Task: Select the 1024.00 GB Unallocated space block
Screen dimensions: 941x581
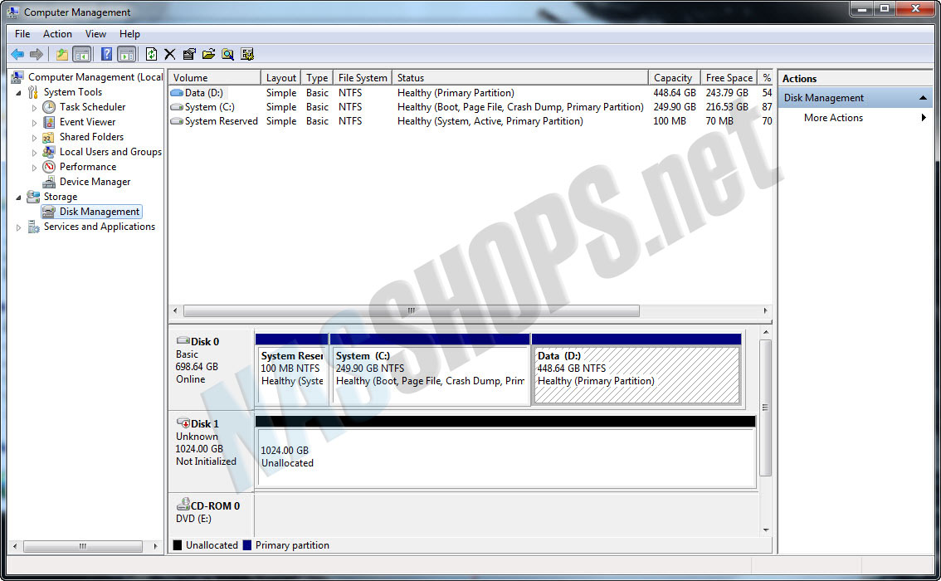Action: pos(505,452)
